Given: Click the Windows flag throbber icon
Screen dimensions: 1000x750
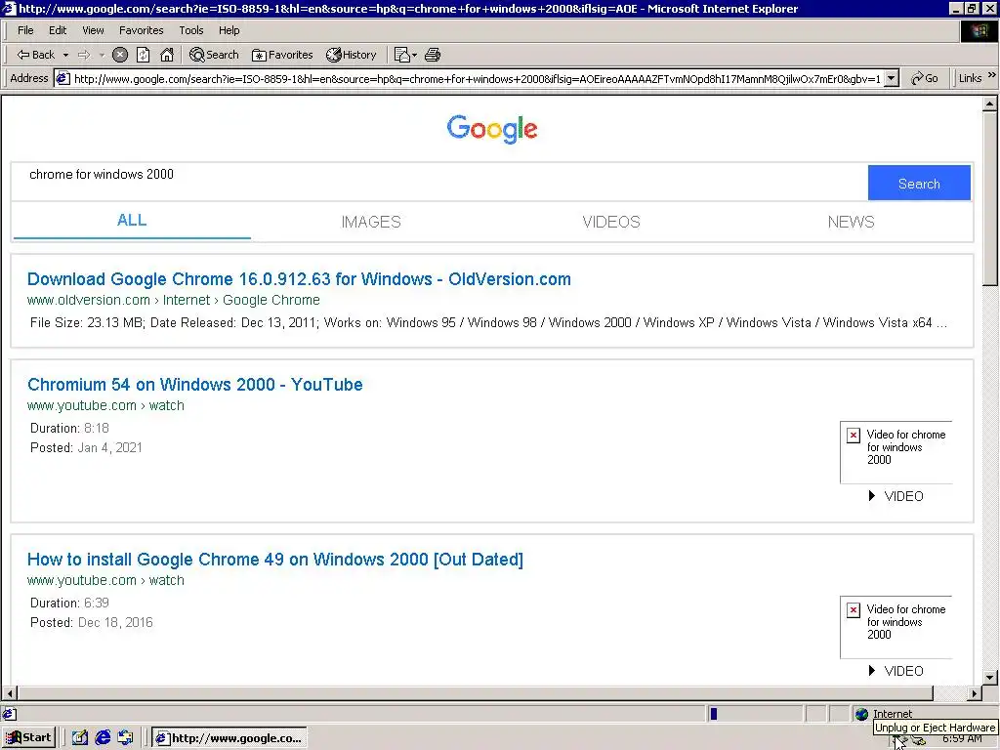Looking at the screenshot, I should tap(979, 31).
